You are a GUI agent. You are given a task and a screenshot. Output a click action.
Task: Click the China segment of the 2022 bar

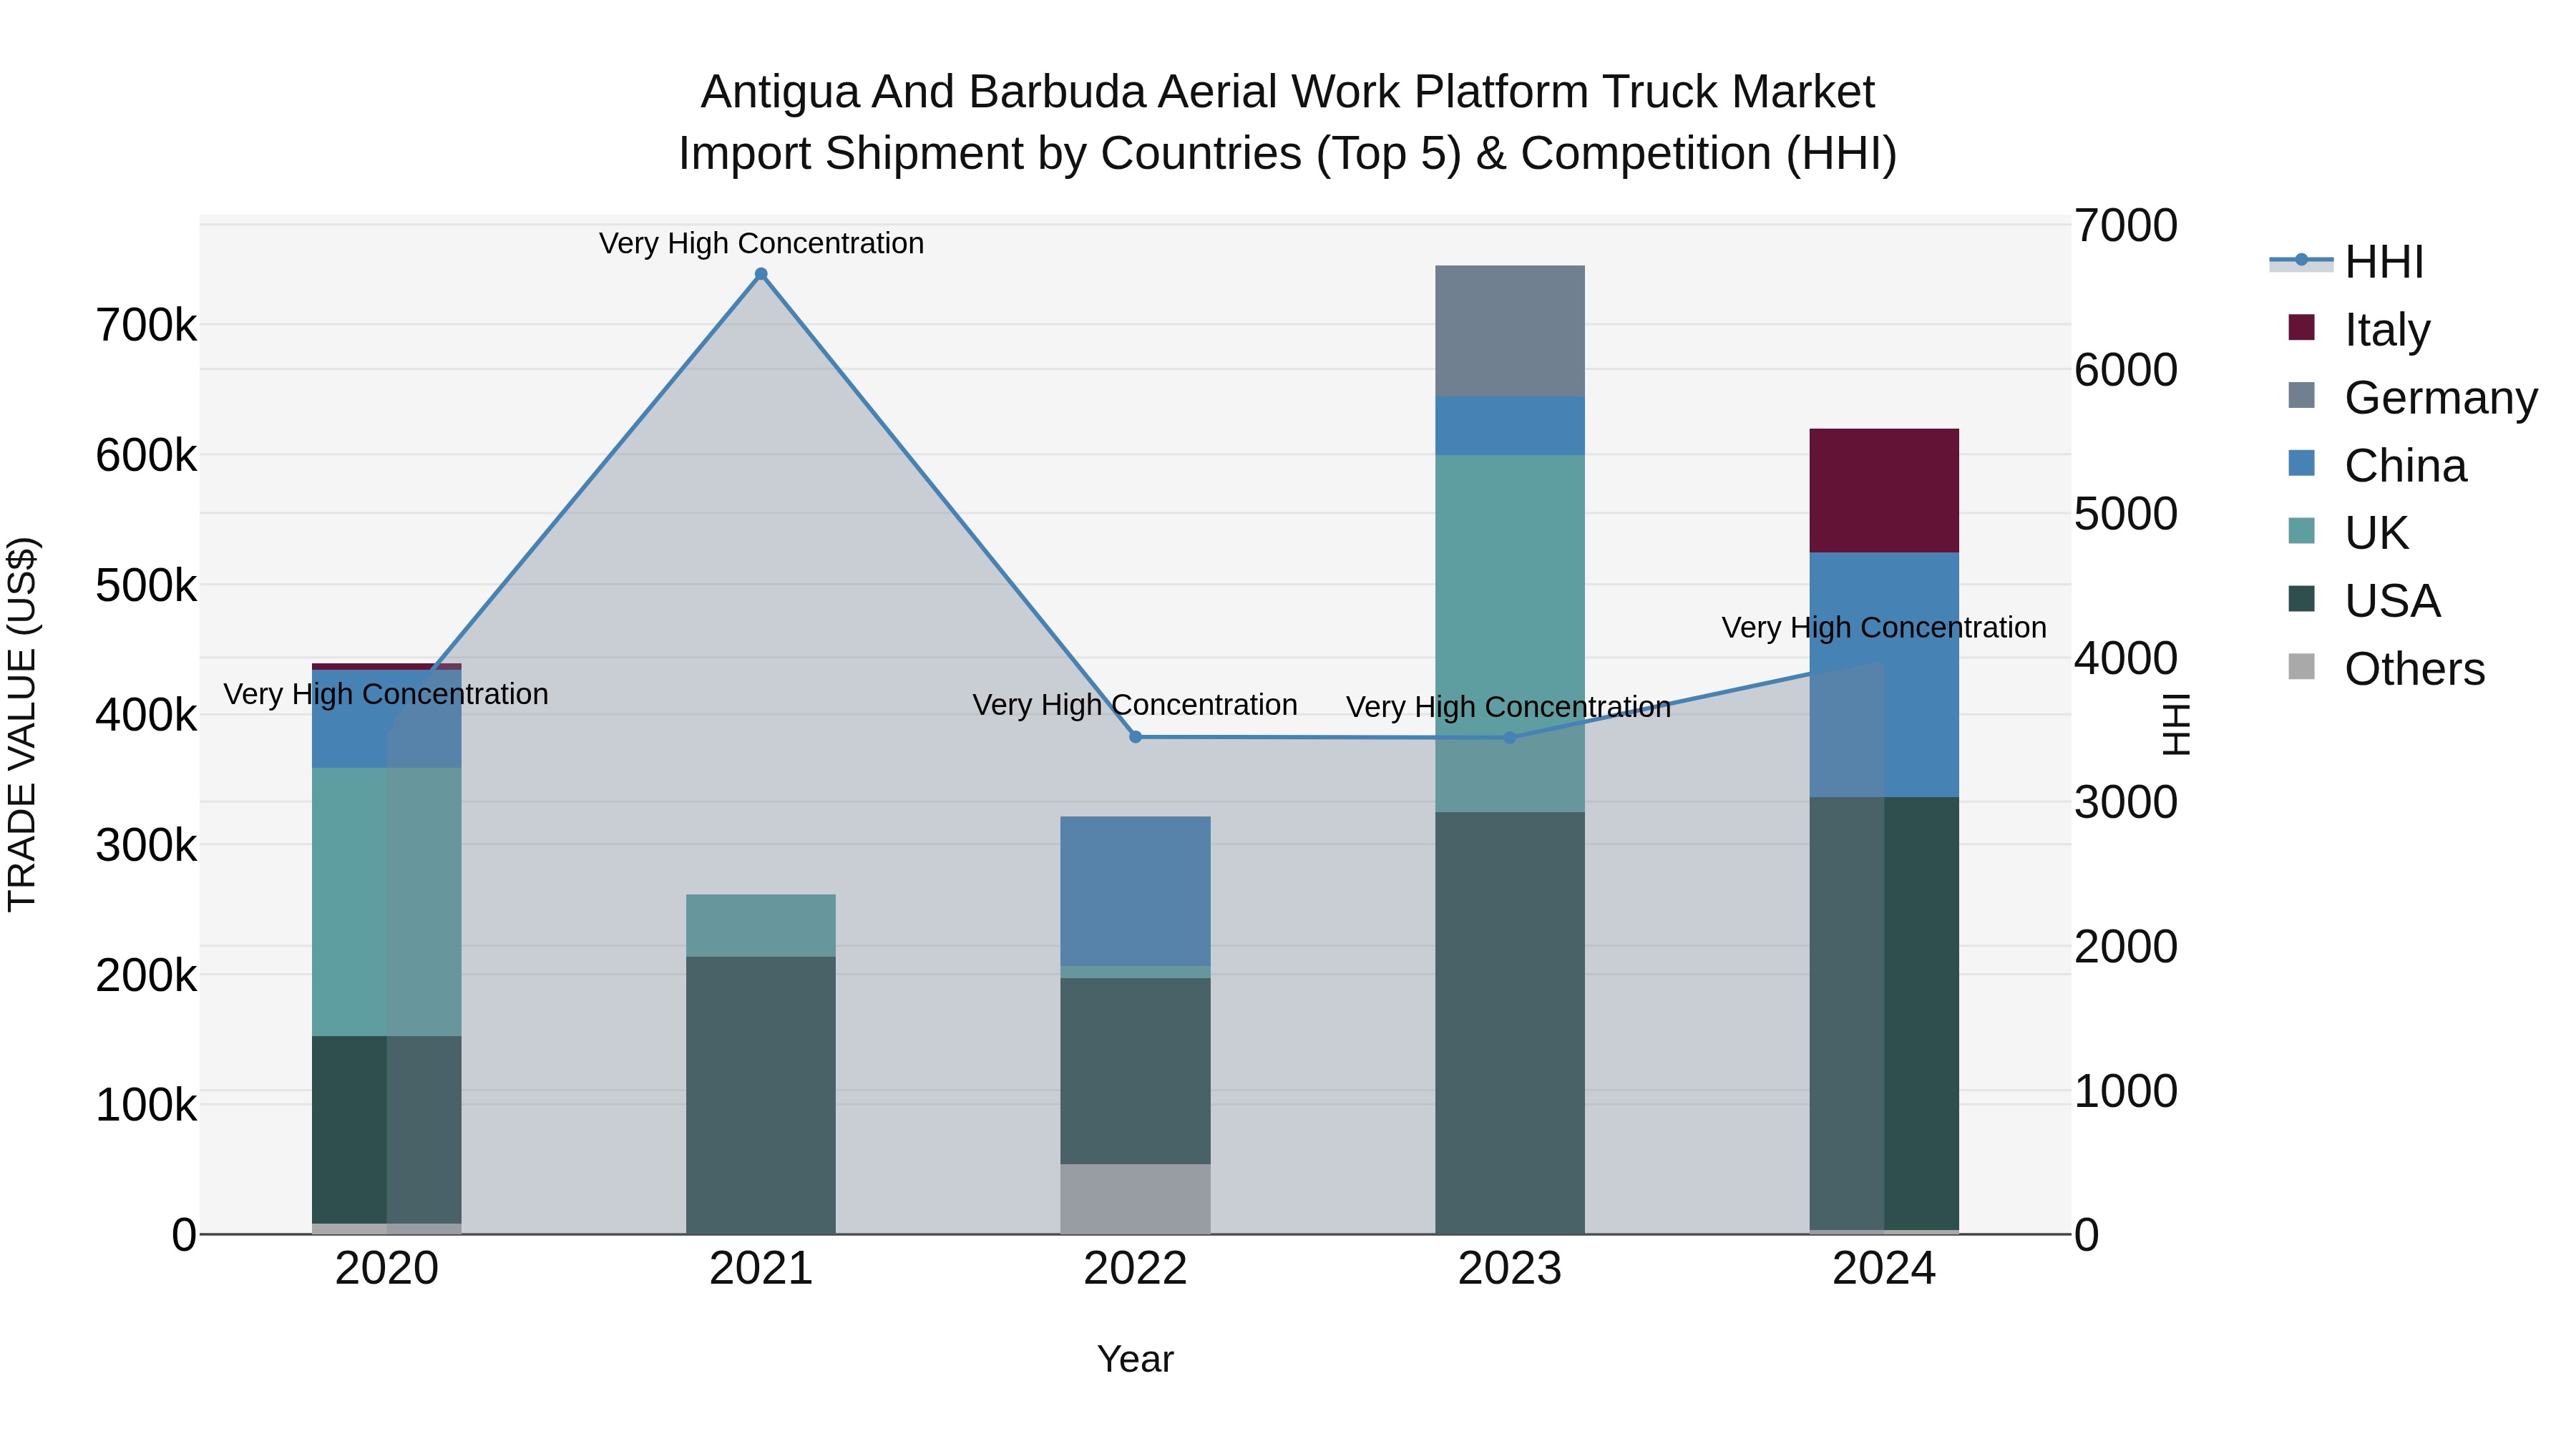tap(1135, 891)
